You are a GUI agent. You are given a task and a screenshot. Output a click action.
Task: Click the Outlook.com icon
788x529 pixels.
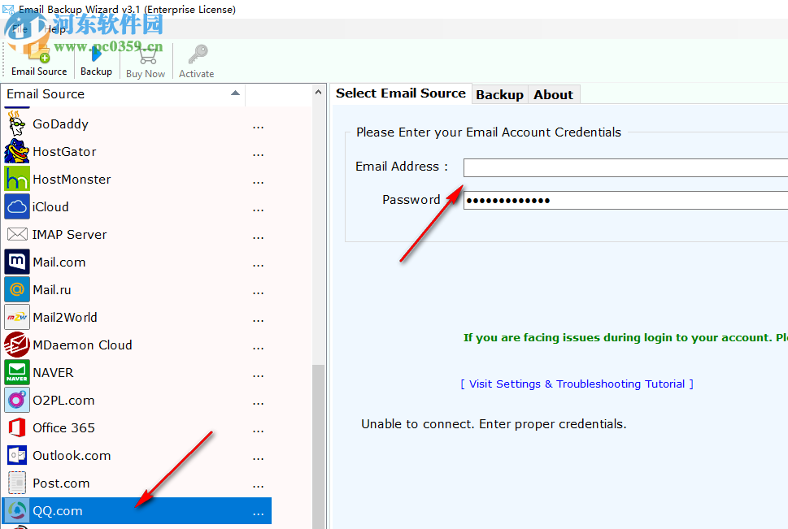16,455
